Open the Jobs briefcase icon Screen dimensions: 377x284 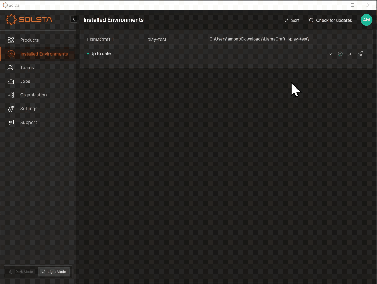click(11, 81)
